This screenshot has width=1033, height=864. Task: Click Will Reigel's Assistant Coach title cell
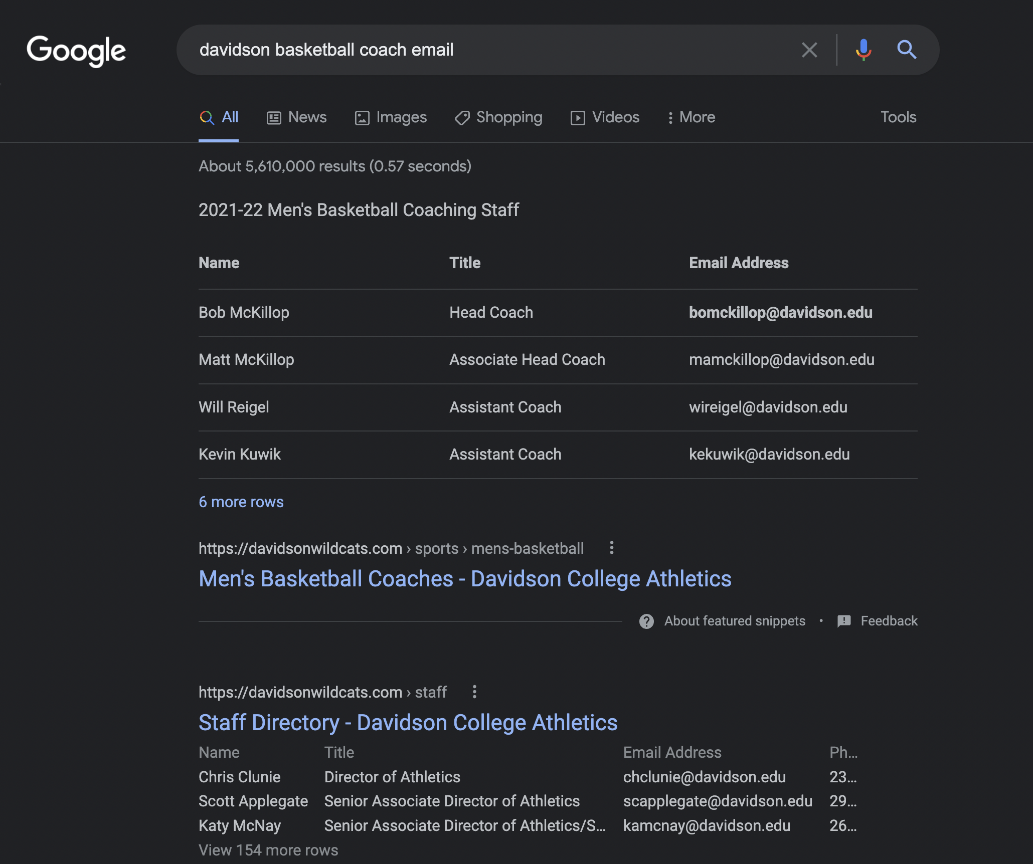tap(505, 407)
